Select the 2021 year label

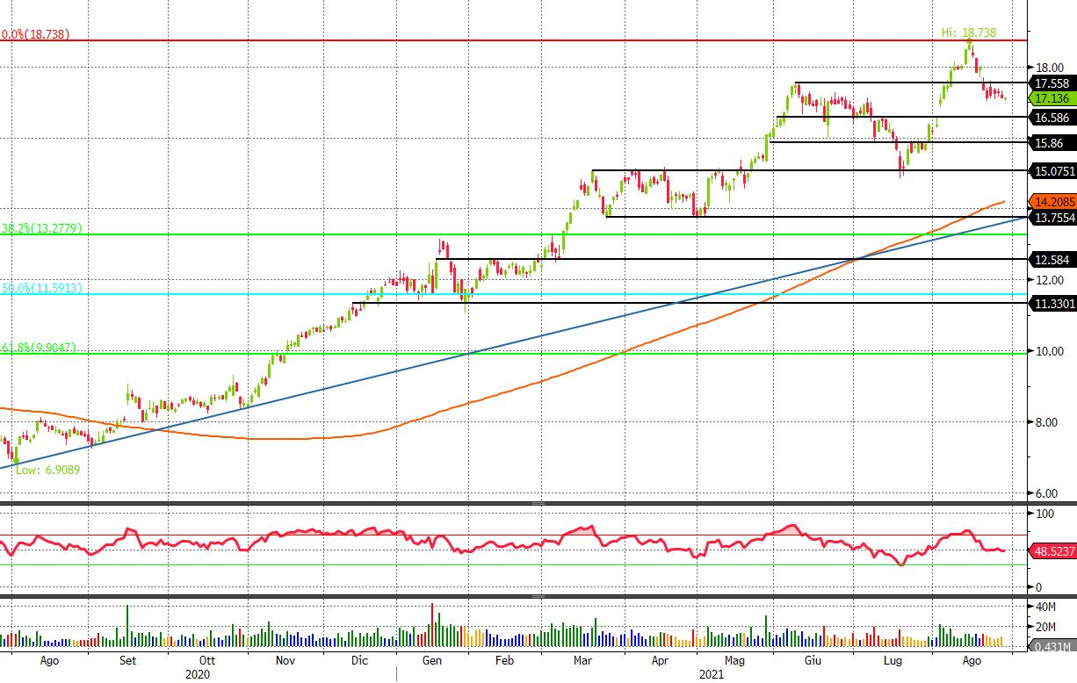click(712, 674)
